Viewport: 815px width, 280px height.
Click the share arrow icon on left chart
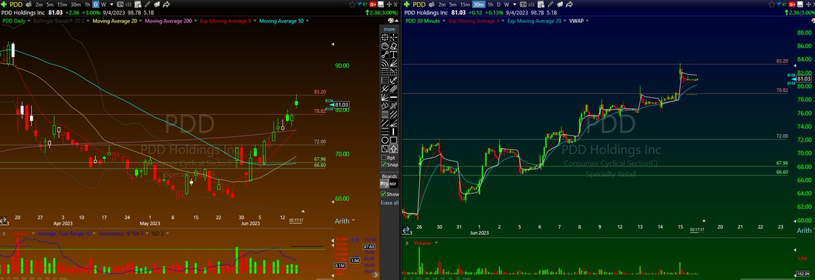point(166,5)
